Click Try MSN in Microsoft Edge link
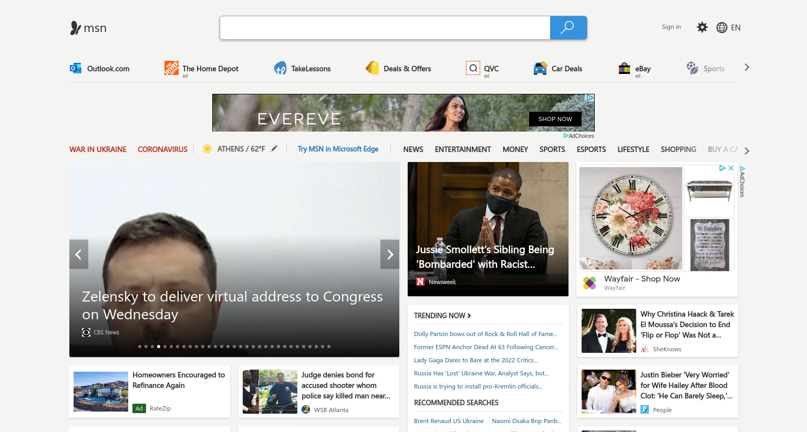This screenshot has width=807, height=432. [338, 149]
